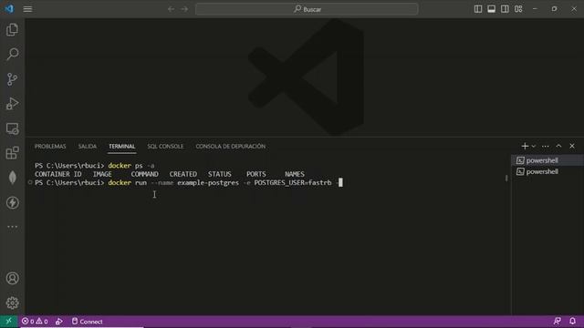Open CONSOLA DE DEPURACIÓN tab
584x328 pixels.
pos(231,146)
